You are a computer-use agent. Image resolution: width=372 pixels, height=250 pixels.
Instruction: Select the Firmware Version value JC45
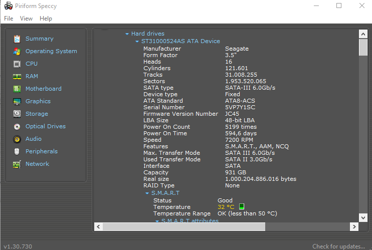(x=232, y=114)
